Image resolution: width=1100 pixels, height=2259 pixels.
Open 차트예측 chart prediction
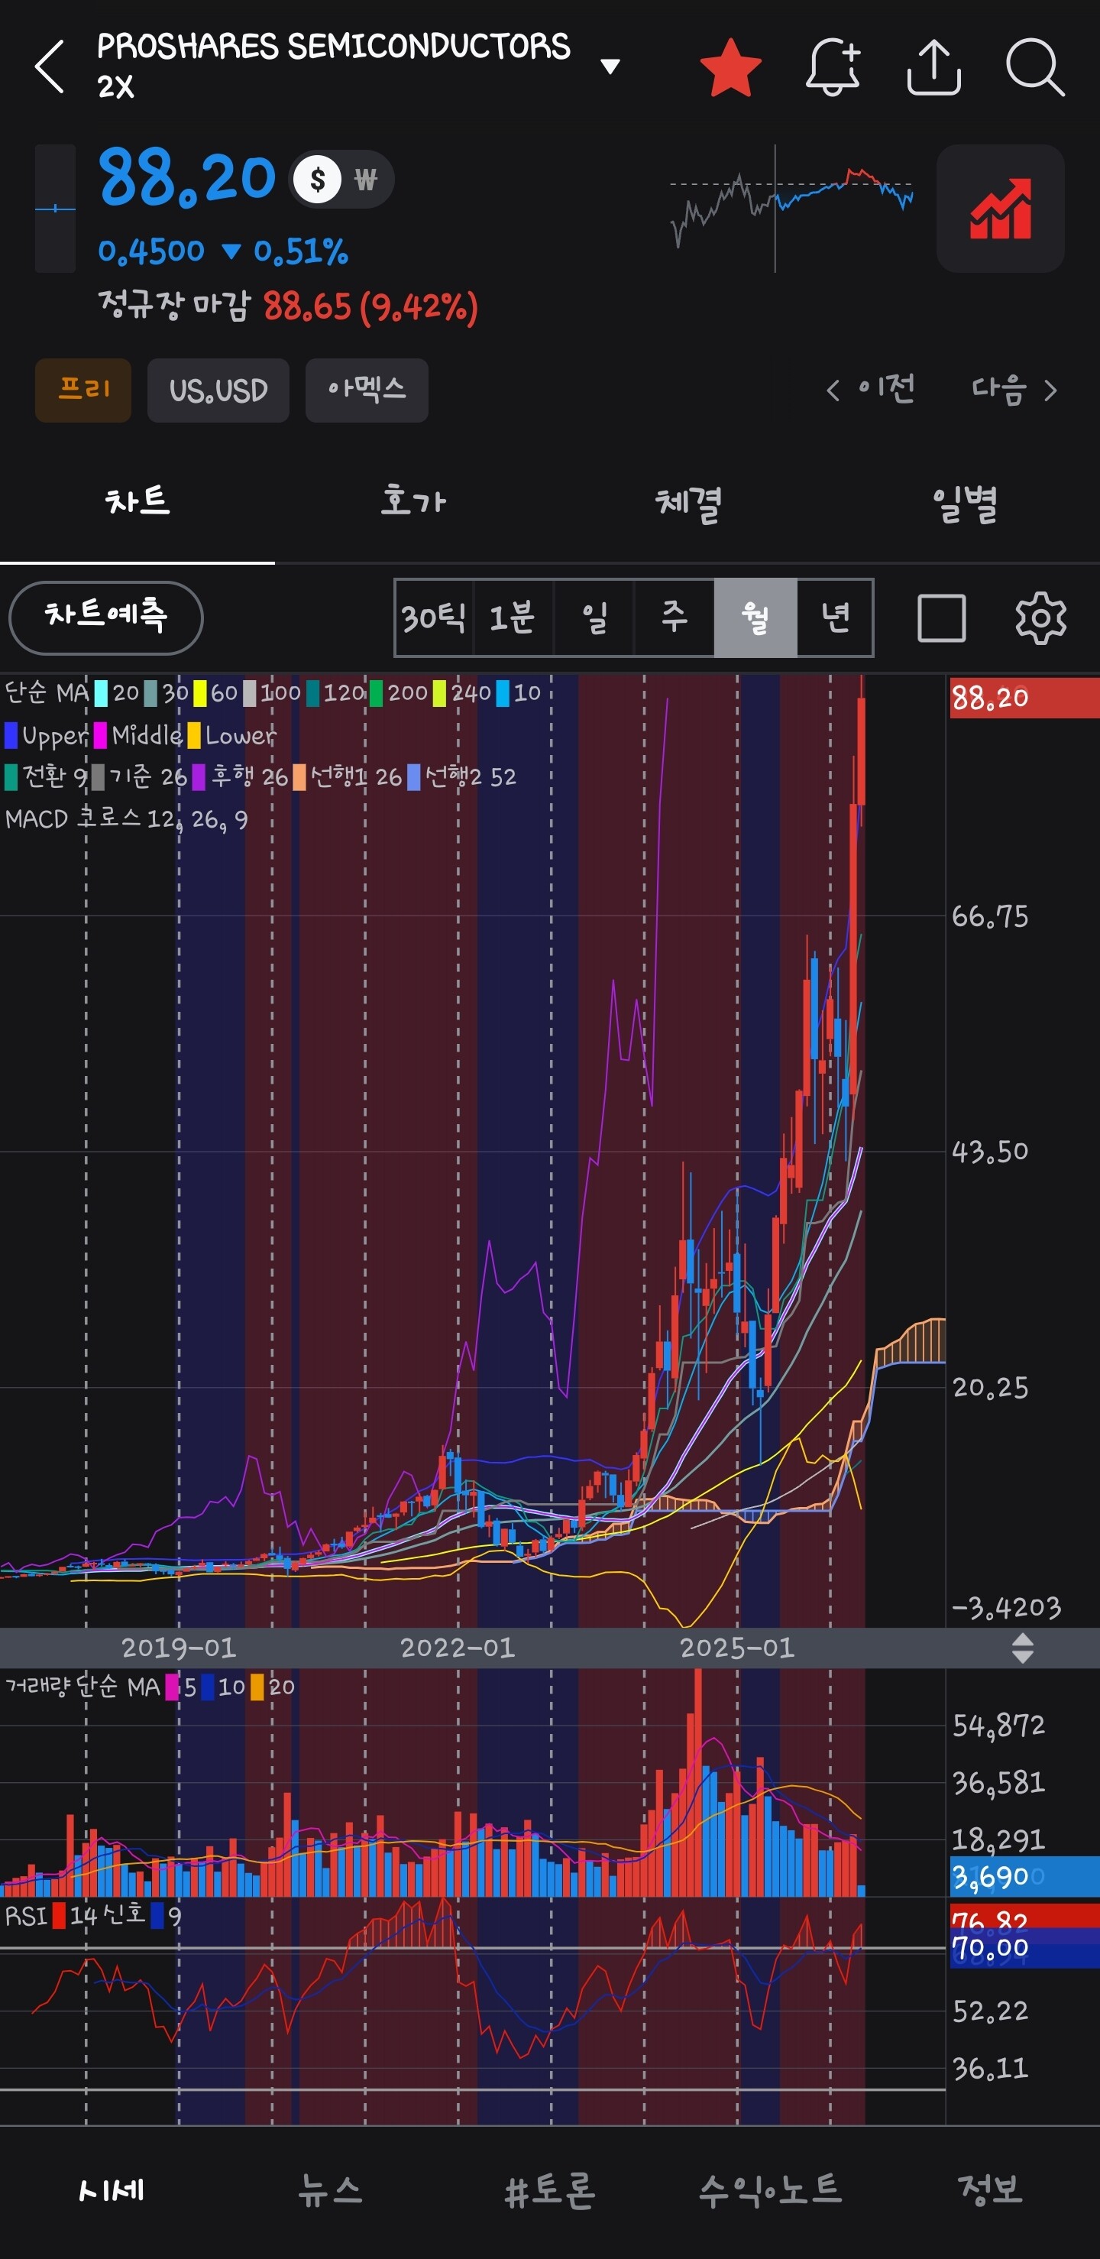106,617
